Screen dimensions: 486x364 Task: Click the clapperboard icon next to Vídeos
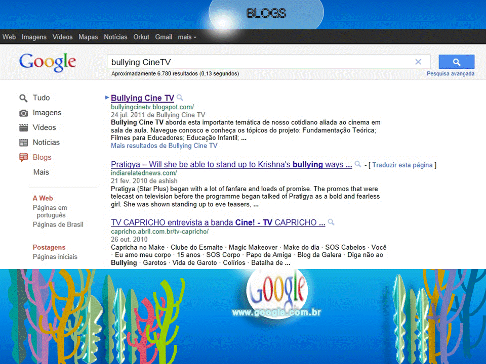point(24,127)
